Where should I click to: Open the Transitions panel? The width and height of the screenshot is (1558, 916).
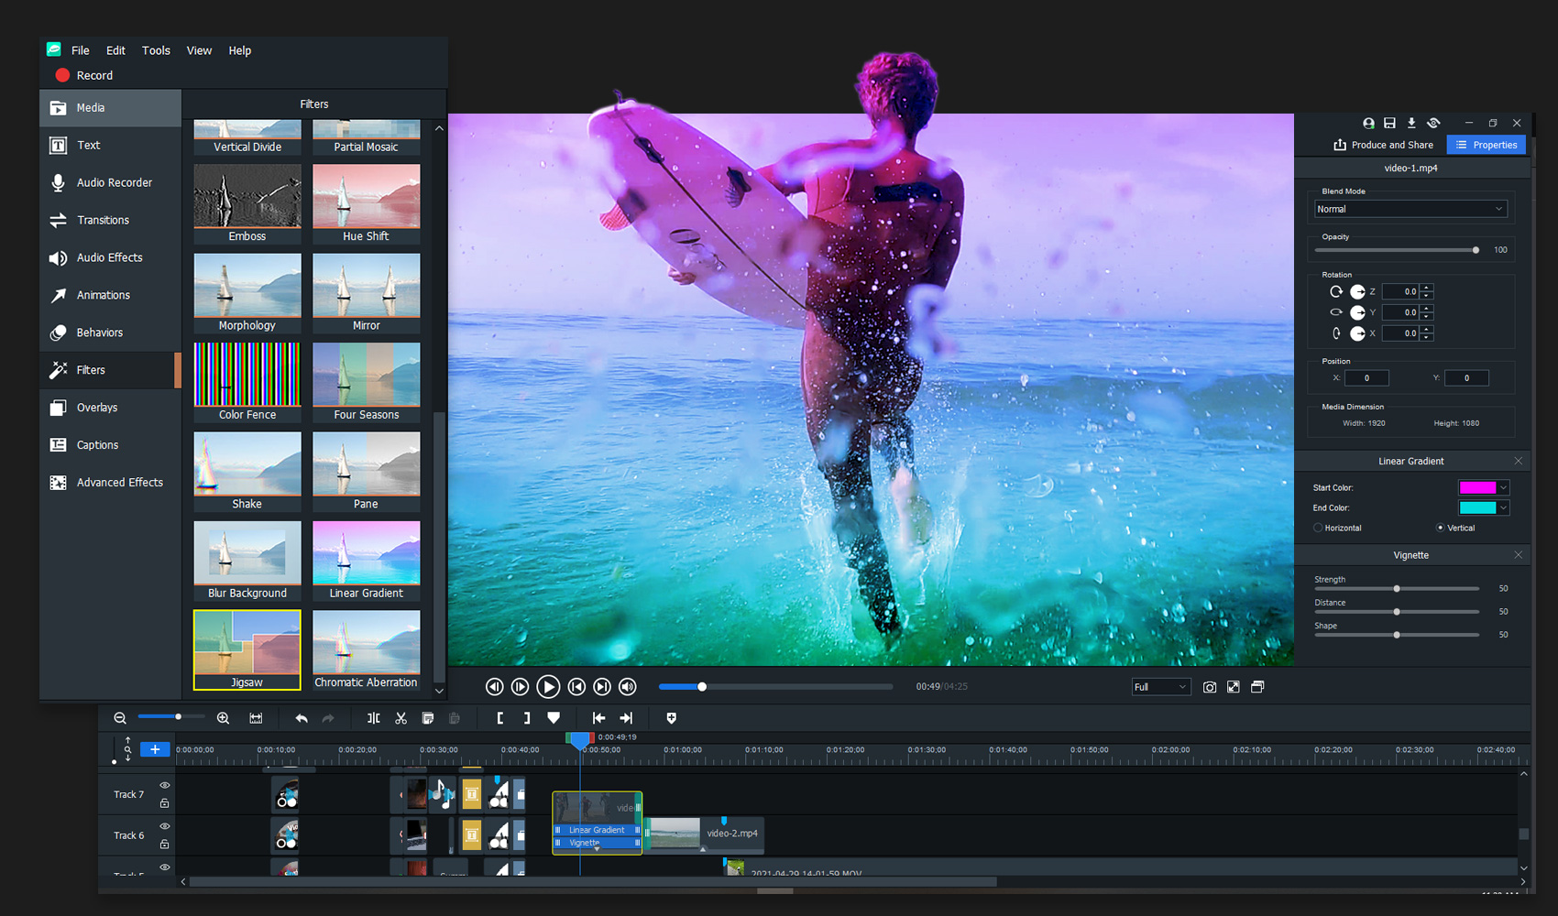coord(104,220)
